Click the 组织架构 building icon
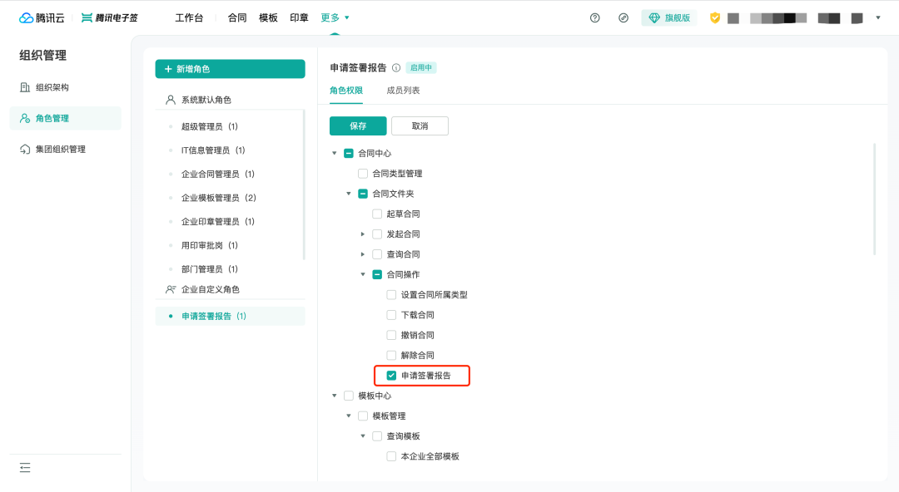 pos(25,87)
